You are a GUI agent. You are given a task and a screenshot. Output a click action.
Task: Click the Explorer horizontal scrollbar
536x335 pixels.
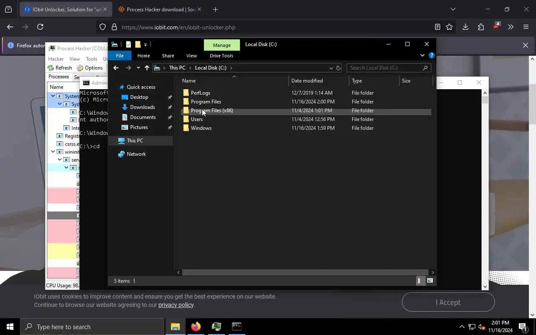tap(305, 272)
